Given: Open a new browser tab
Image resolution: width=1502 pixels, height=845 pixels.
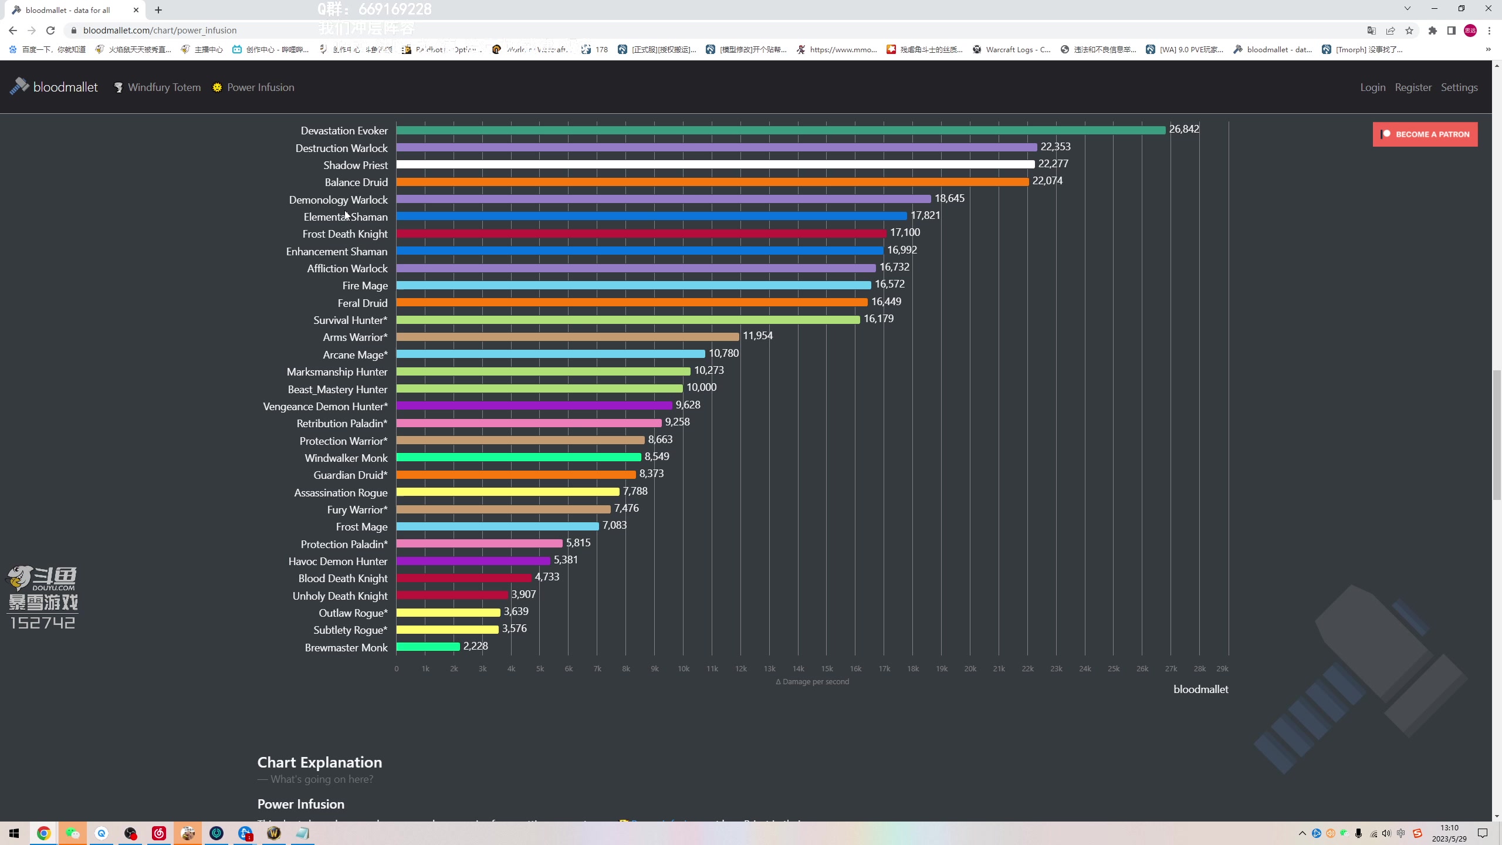Looking at the screenshot, I should point(158,10).
